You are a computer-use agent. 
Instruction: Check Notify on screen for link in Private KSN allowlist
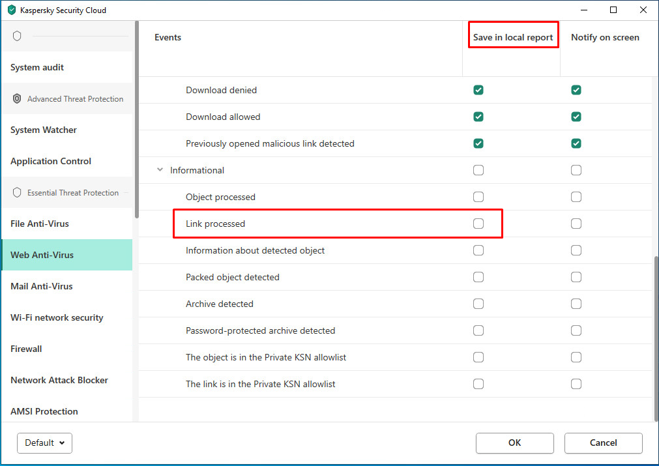coord(576,384)
